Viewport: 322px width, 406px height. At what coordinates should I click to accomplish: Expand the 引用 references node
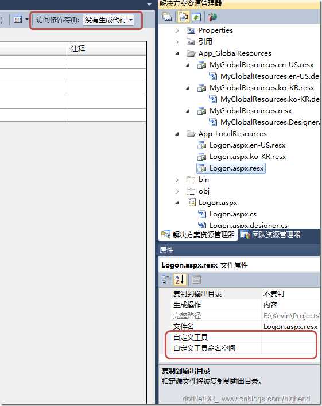177,42
